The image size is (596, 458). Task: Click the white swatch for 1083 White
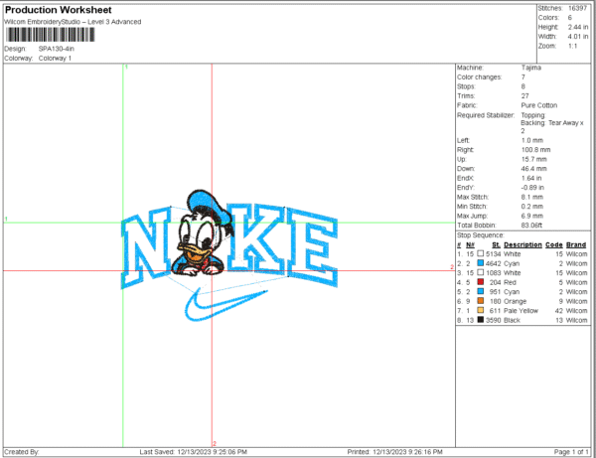481,272
